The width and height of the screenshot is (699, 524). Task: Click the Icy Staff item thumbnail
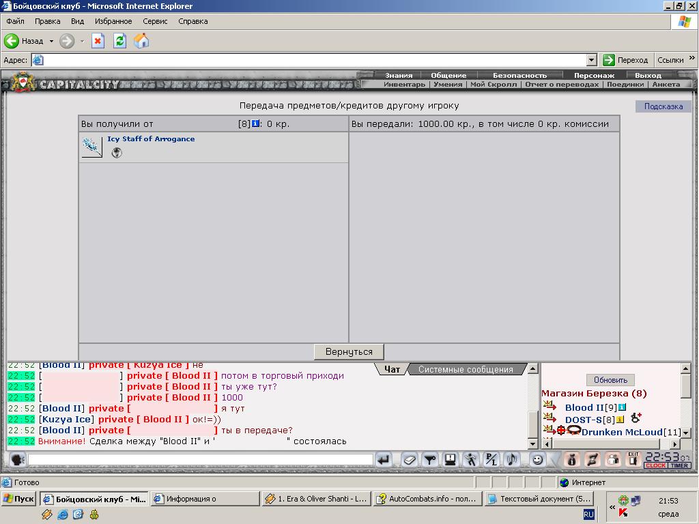pyautogui.click(x=92, y=147)
